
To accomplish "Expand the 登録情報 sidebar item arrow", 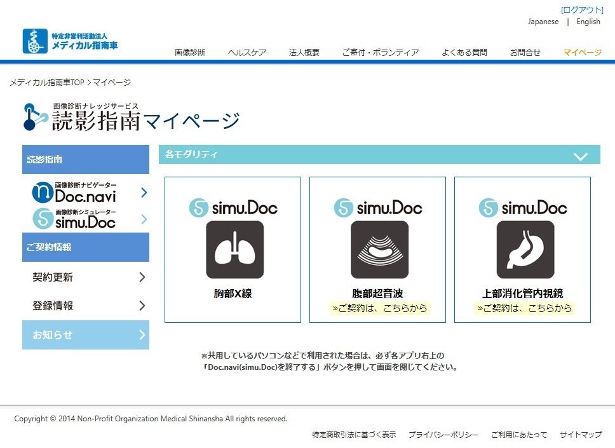I will pos(142,306).
